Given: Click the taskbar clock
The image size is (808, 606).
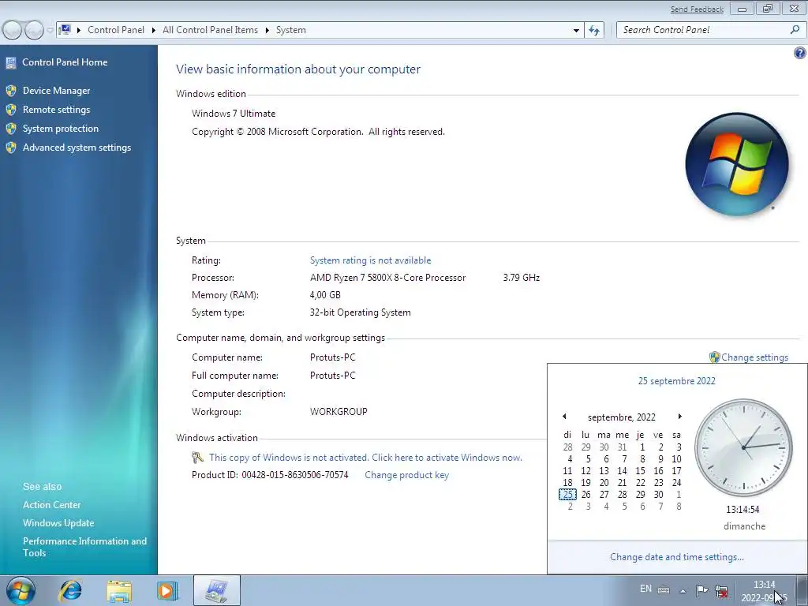Looking at the screenshot, I should pyautogui.click(x=764, y=591).
